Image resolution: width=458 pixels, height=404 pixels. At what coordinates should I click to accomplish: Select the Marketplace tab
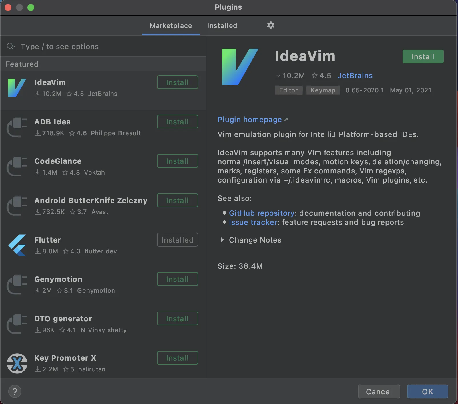point(171,26)
